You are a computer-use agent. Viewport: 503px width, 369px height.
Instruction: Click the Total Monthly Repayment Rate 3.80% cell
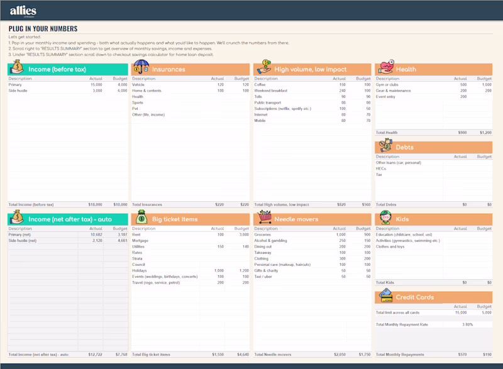(x=467, y=324)
